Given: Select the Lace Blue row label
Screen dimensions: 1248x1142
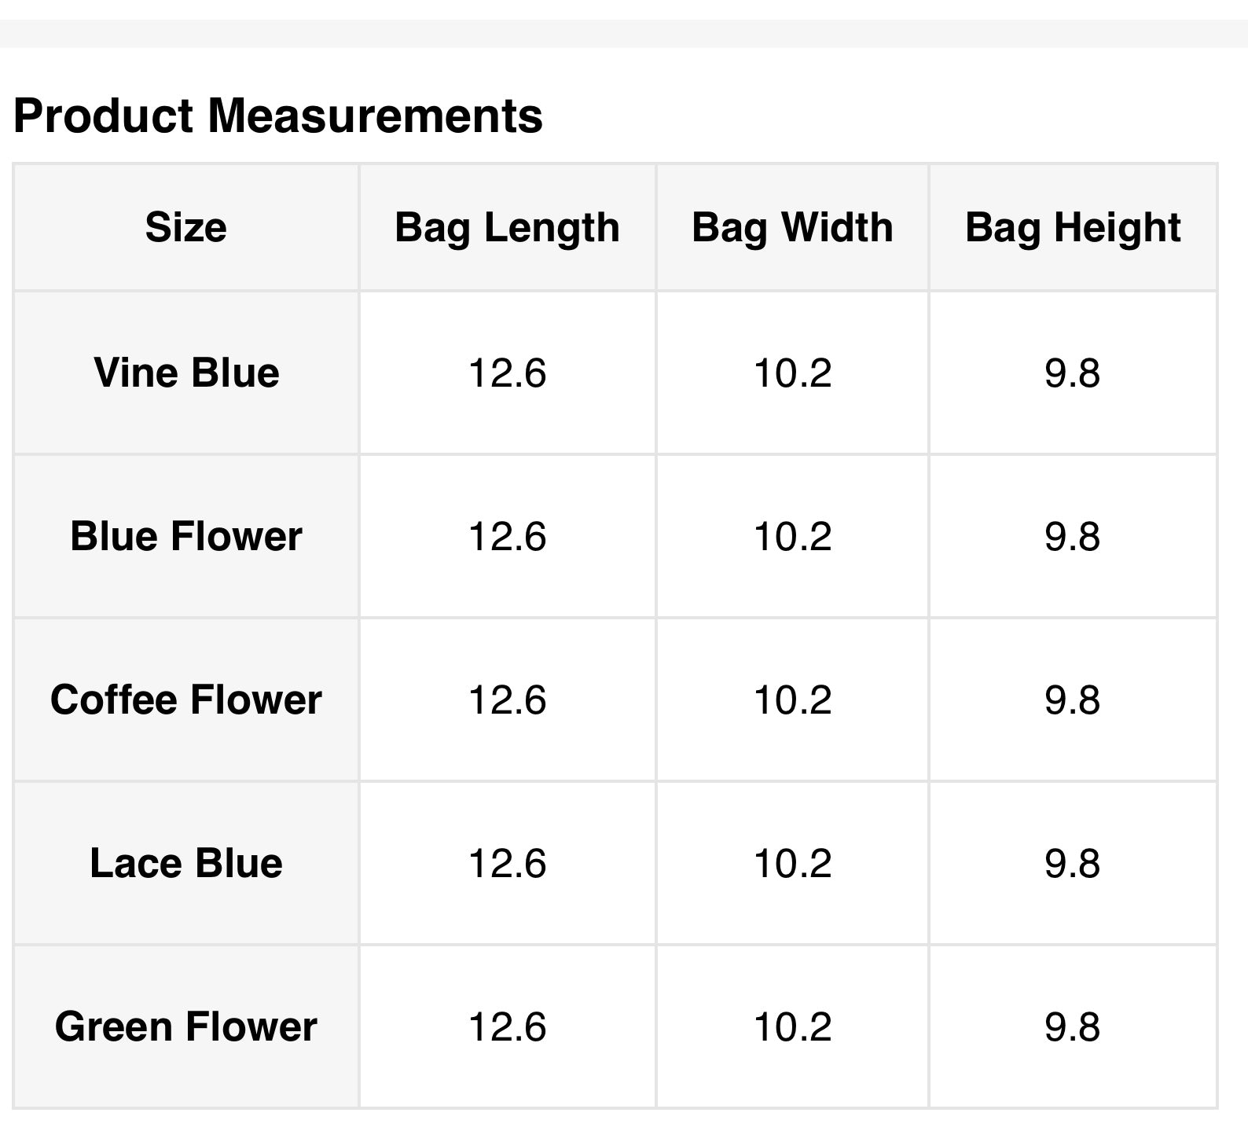Looking at the screenshot, I should (186, 863).
